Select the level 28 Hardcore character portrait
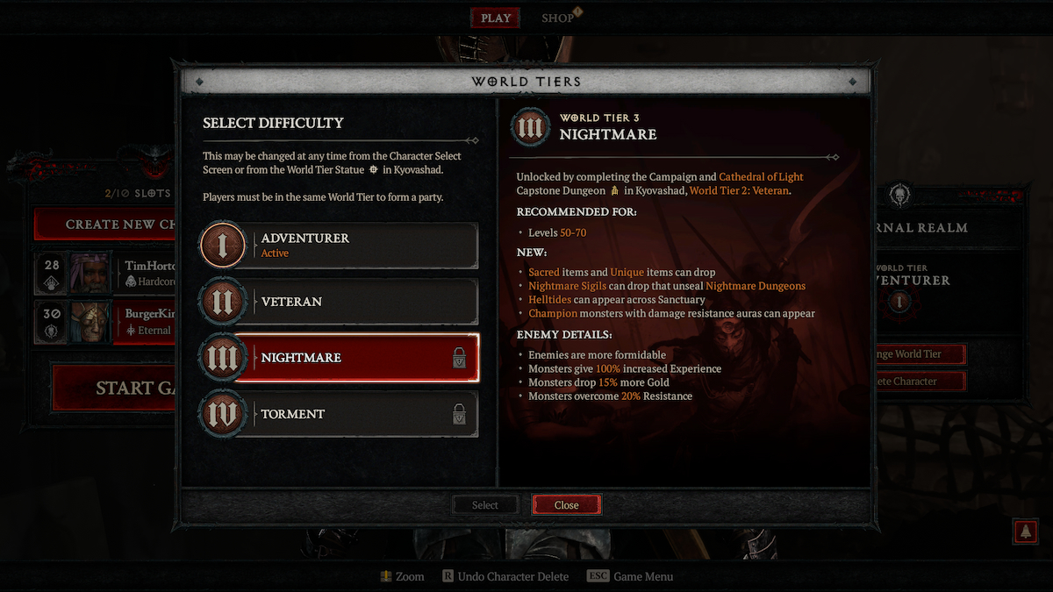The width and height of the screenshot is (1053, 592). (90, 273)
